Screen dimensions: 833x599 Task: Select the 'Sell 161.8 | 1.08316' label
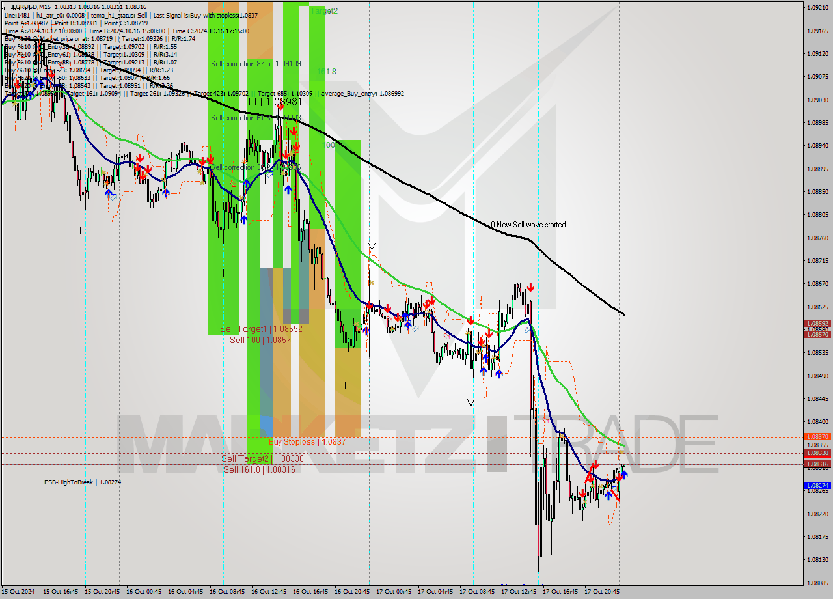[x=259, y=469]
